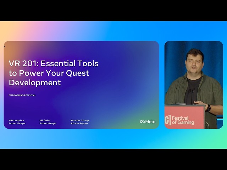Click the slide title "VR 201: Essential Tools"

point(54,63)
